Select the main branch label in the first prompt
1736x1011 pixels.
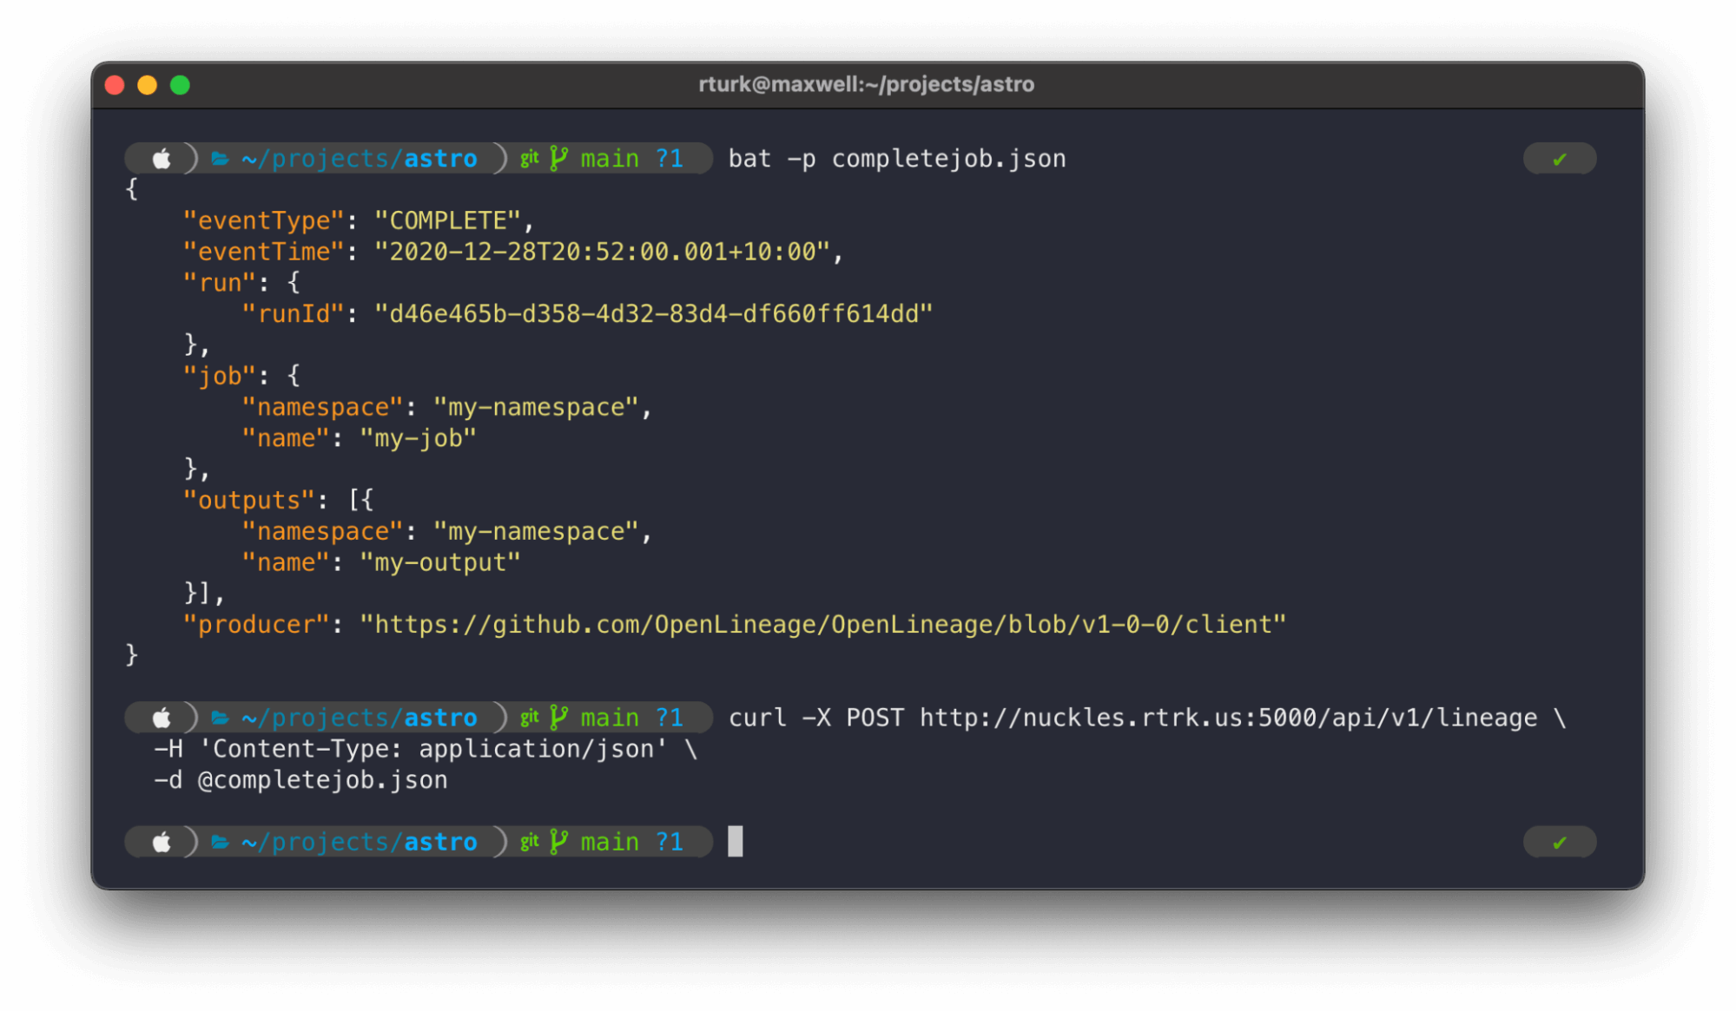coord(608,158)
